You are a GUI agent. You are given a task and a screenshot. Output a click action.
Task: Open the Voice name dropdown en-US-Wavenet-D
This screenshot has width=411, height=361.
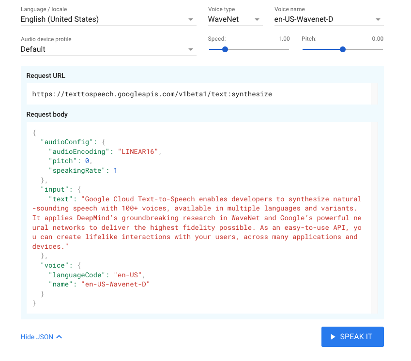tap(329, 19)
